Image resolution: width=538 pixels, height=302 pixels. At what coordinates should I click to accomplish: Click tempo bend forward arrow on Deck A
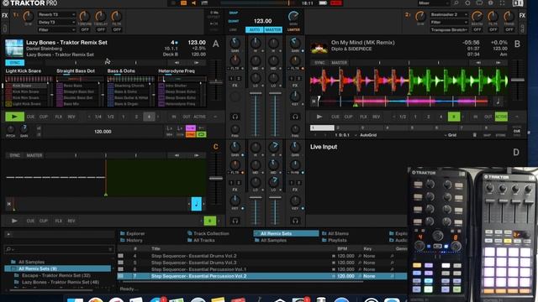click(x=196, y=63)
